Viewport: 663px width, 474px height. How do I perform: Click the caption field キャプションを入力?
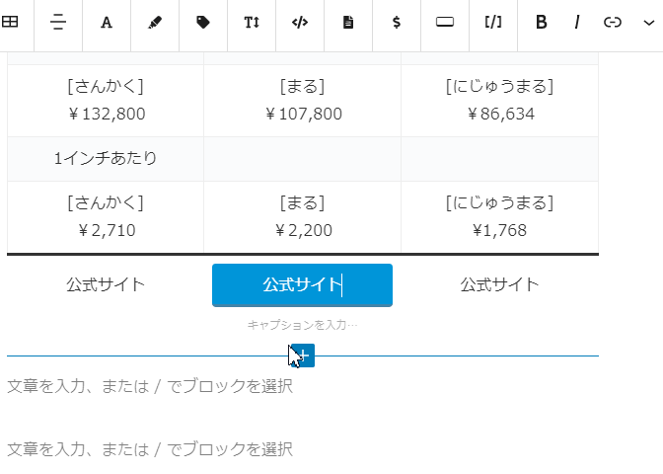302,325
